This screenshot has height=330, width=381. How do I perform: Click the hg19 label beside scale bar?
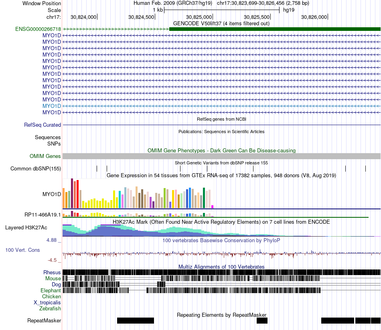click(x=289, y=10)
